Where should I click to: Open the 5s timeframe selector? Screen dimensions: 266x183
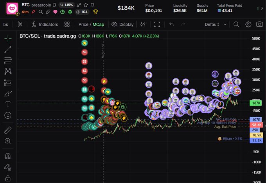[5, 24]
